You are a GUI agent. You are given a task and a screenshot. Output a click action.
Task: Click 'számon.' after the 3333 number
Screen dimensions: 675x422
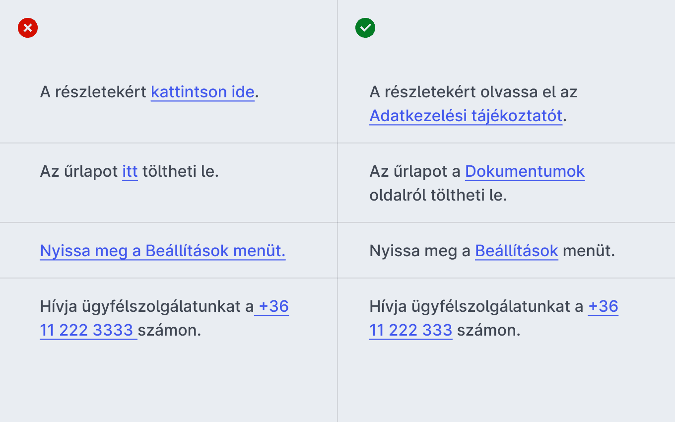[x=169, y=330]
